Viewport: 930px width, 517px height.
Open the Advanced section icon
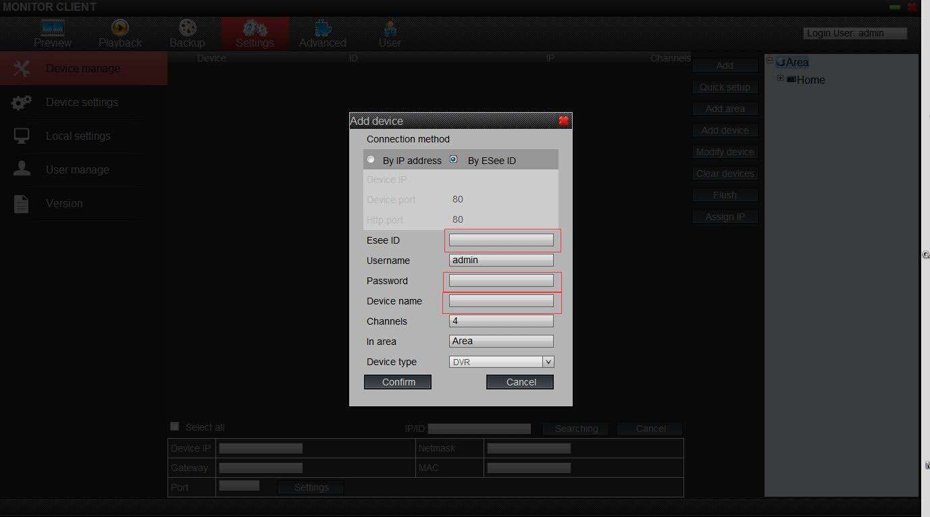click(321, 28)
